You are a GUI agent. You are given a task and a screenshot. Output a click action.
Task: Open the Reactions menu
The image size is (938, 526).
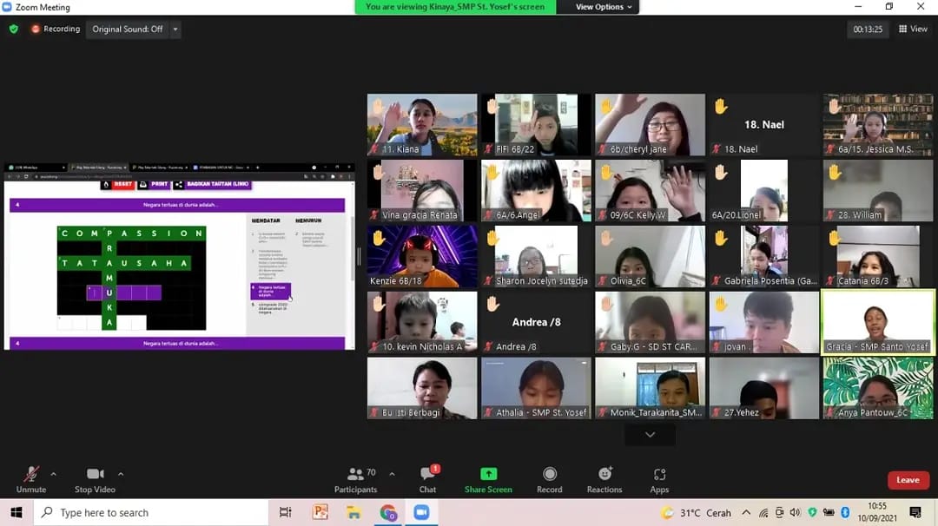pos(604,478)
